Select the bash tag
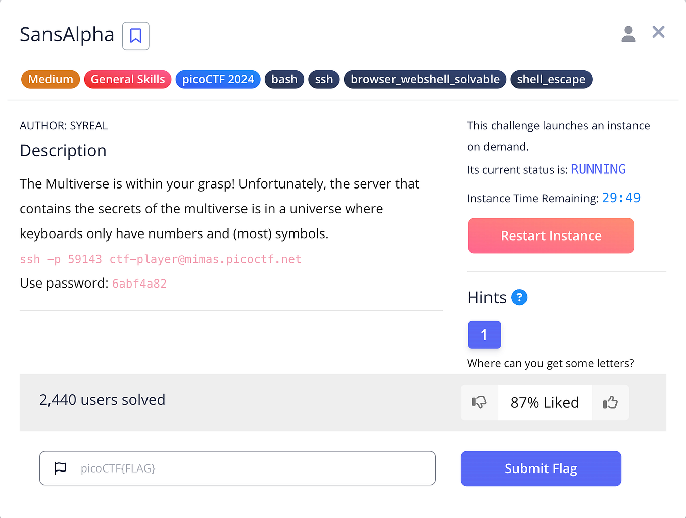 (x=284, y=79)
